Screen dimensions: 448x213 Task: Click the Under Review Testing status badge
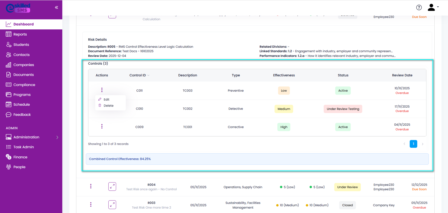343,109
